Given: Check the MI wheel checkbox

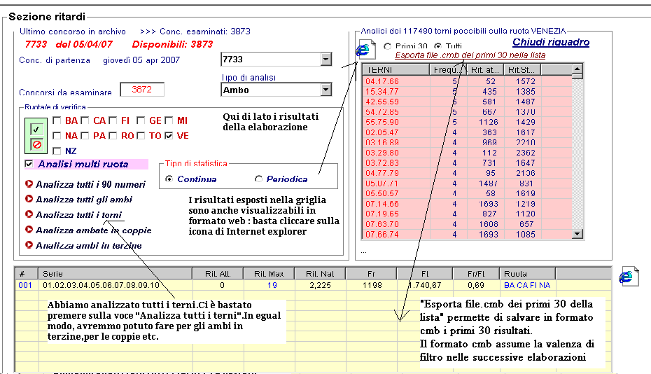Looking at the screenshot, I should pos(169,120).
